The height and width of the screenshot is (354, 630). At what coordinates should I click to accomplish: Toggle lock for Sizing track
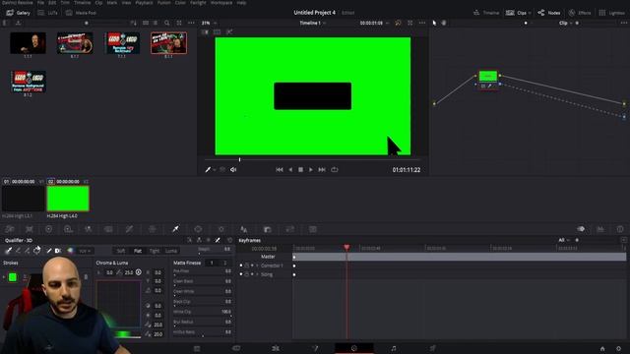coord(247,274)
